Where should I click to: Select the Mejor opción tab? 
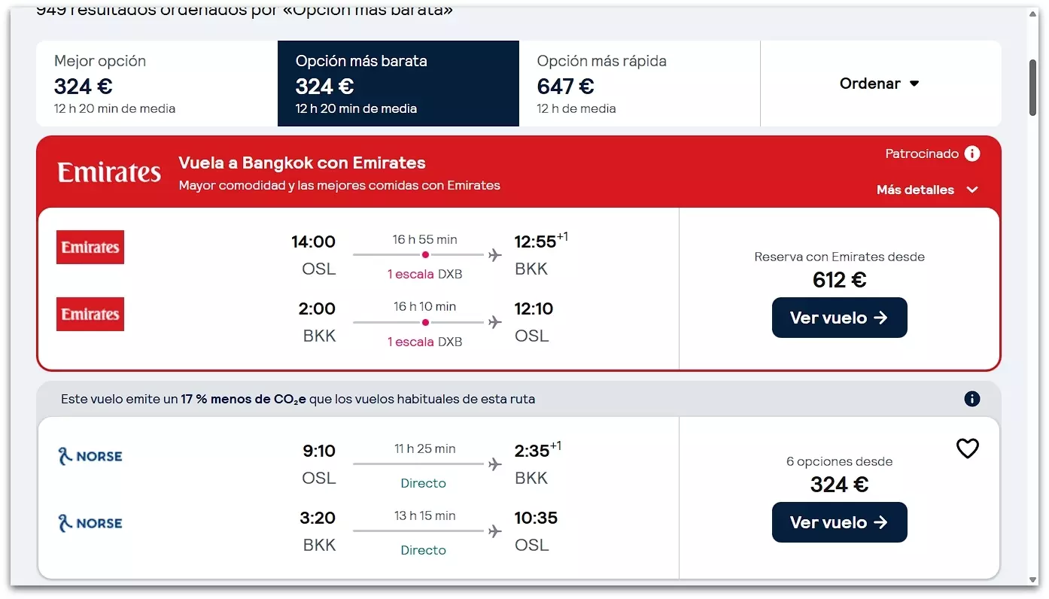tap(157, 84)
